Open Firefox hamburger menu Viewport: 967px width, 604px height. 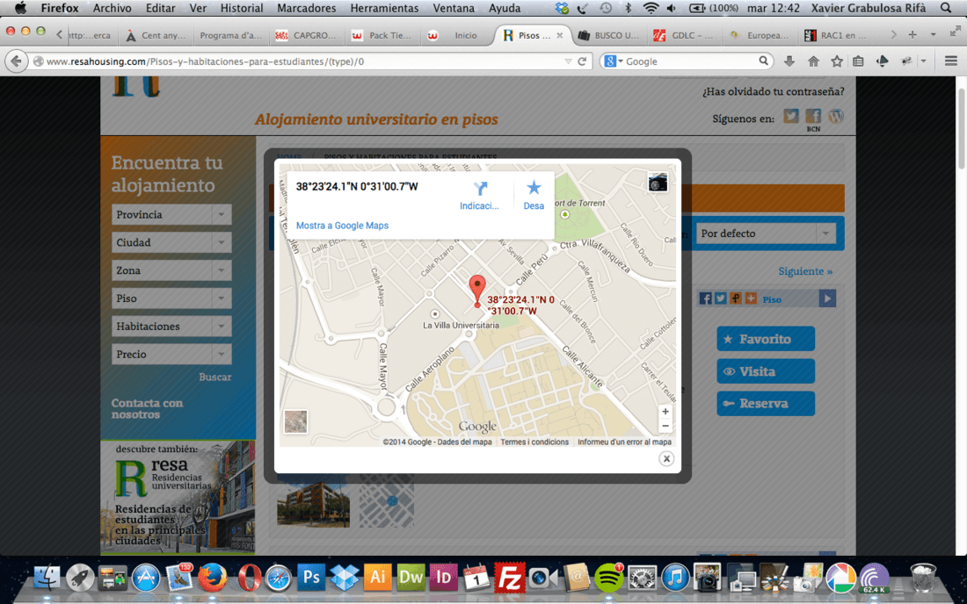[x=950, y=61]
